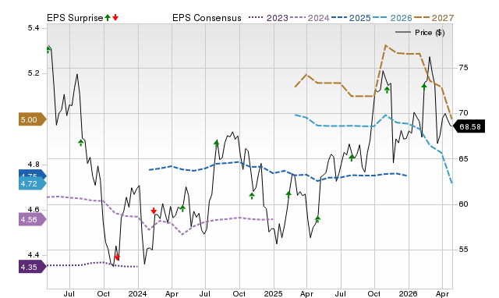499x298 pixels.
Task: Toggle the 2023 consensus series in legend
Action: pos(268,18)
